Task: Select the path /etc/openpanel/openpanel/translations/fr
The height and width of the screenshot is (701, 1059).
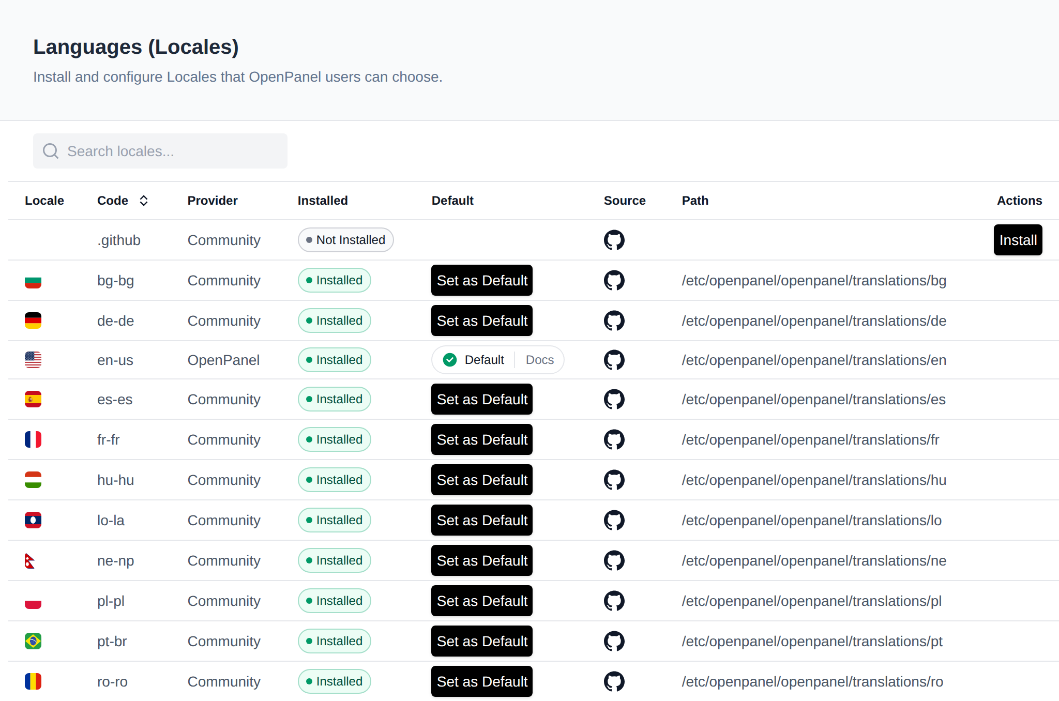Action: [810, 439]
